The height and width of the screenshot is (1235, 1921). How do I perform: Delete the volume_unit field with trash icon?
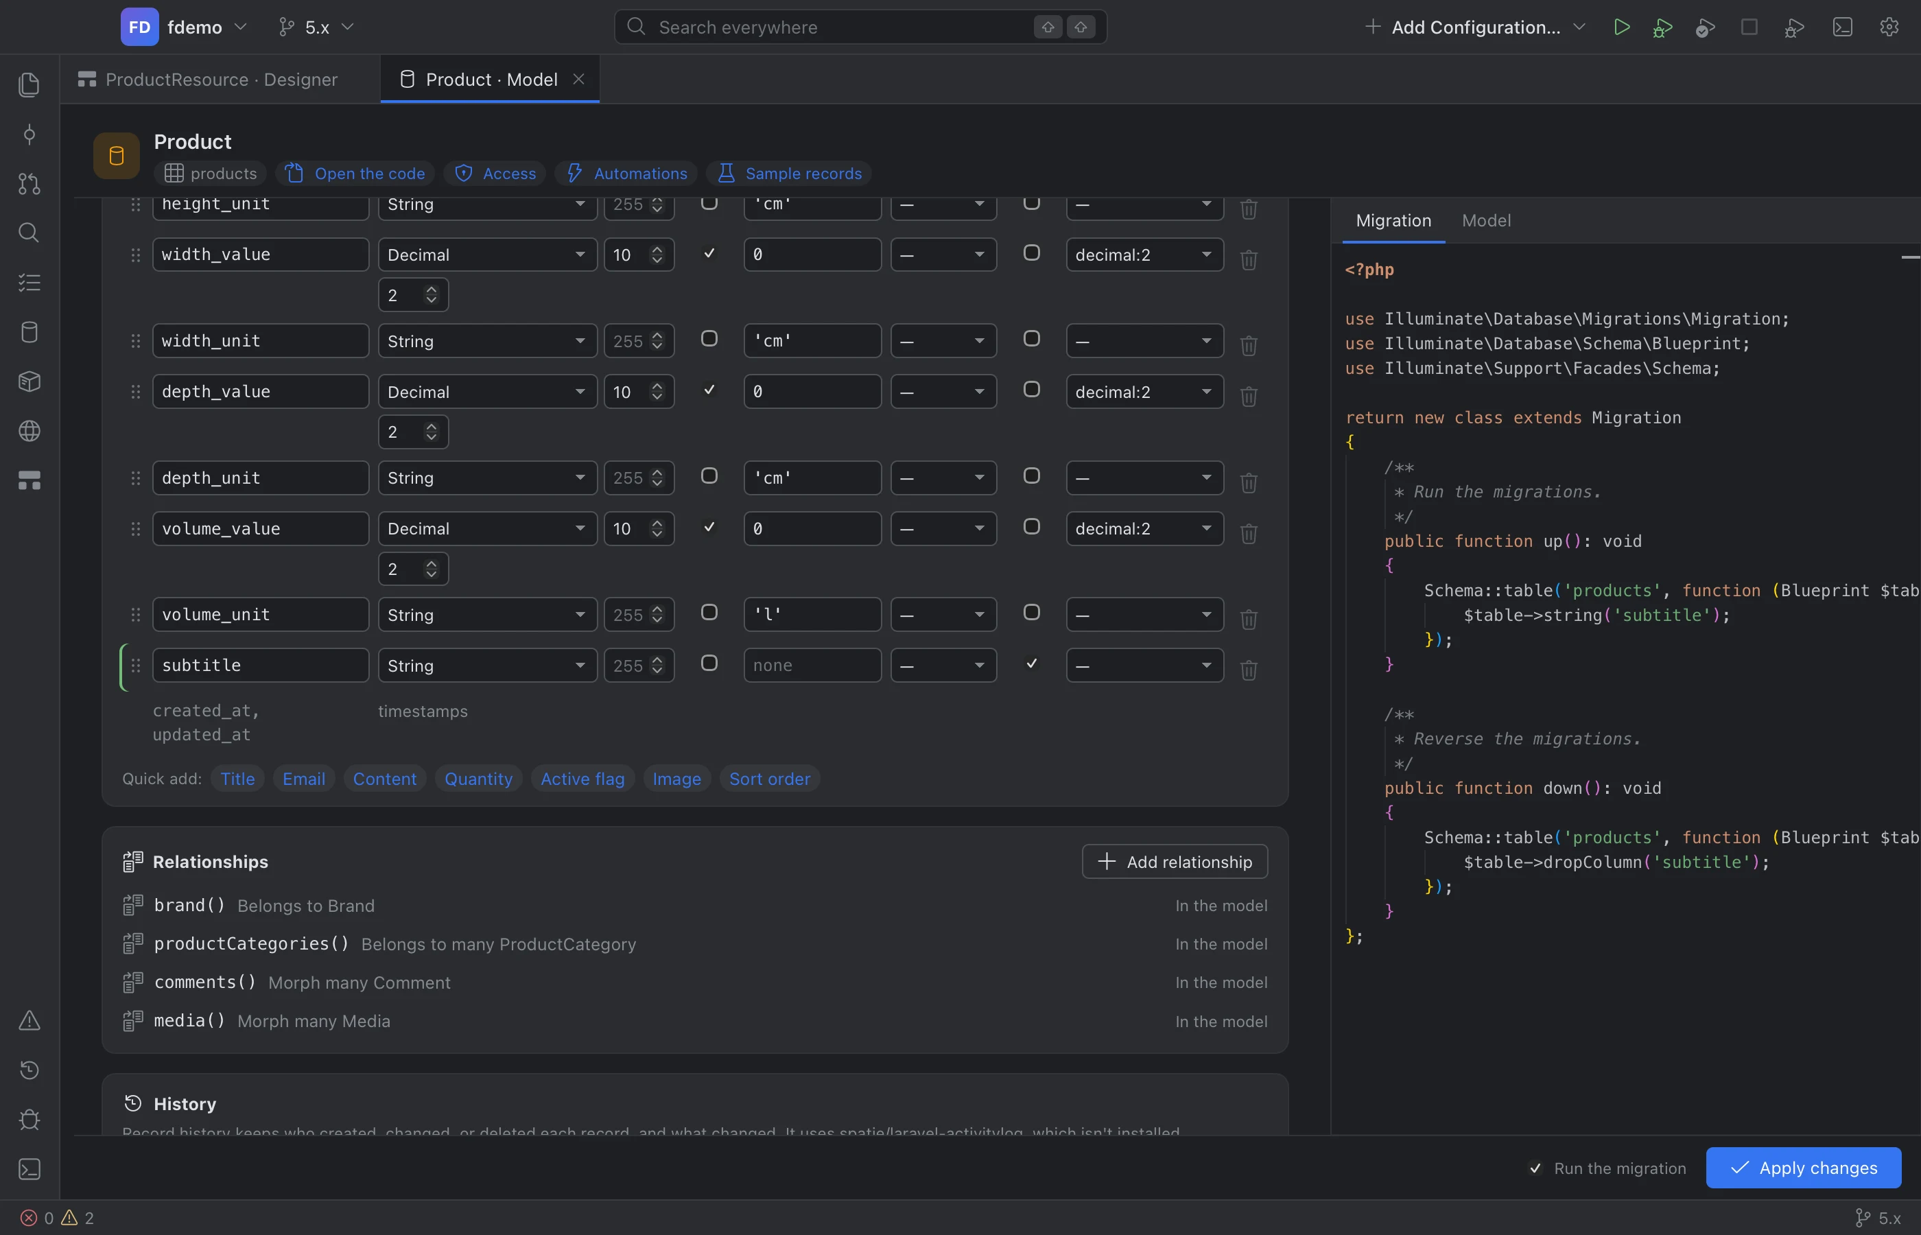1249,618
